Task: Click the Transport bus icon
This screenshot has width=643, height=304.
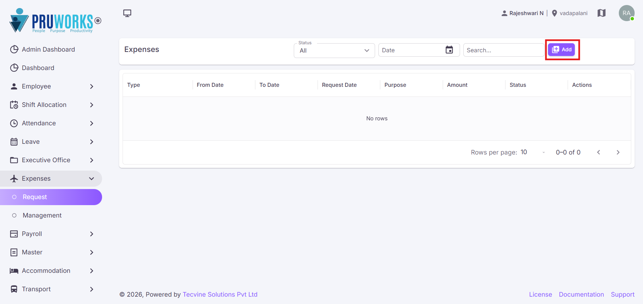Action: pos(14,289)
